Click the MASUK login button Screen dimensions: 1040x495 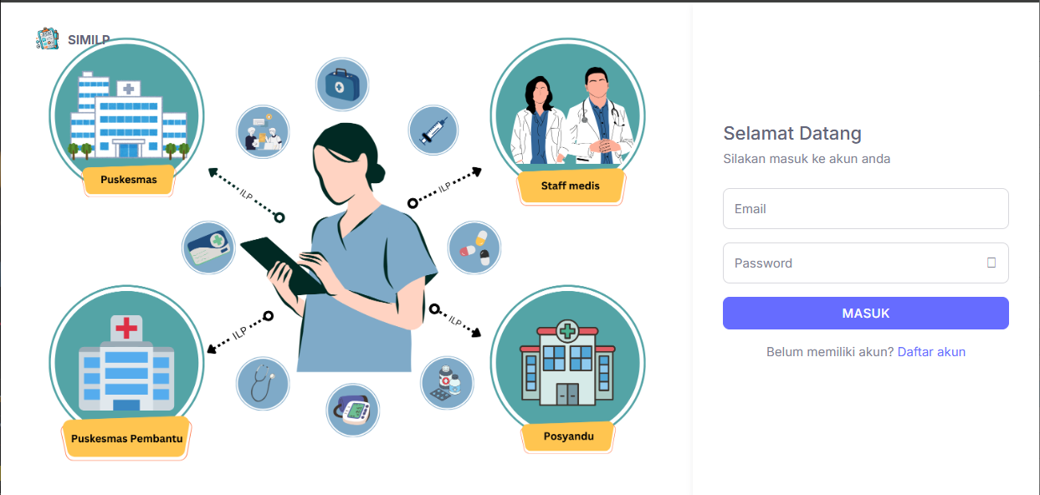866,314
